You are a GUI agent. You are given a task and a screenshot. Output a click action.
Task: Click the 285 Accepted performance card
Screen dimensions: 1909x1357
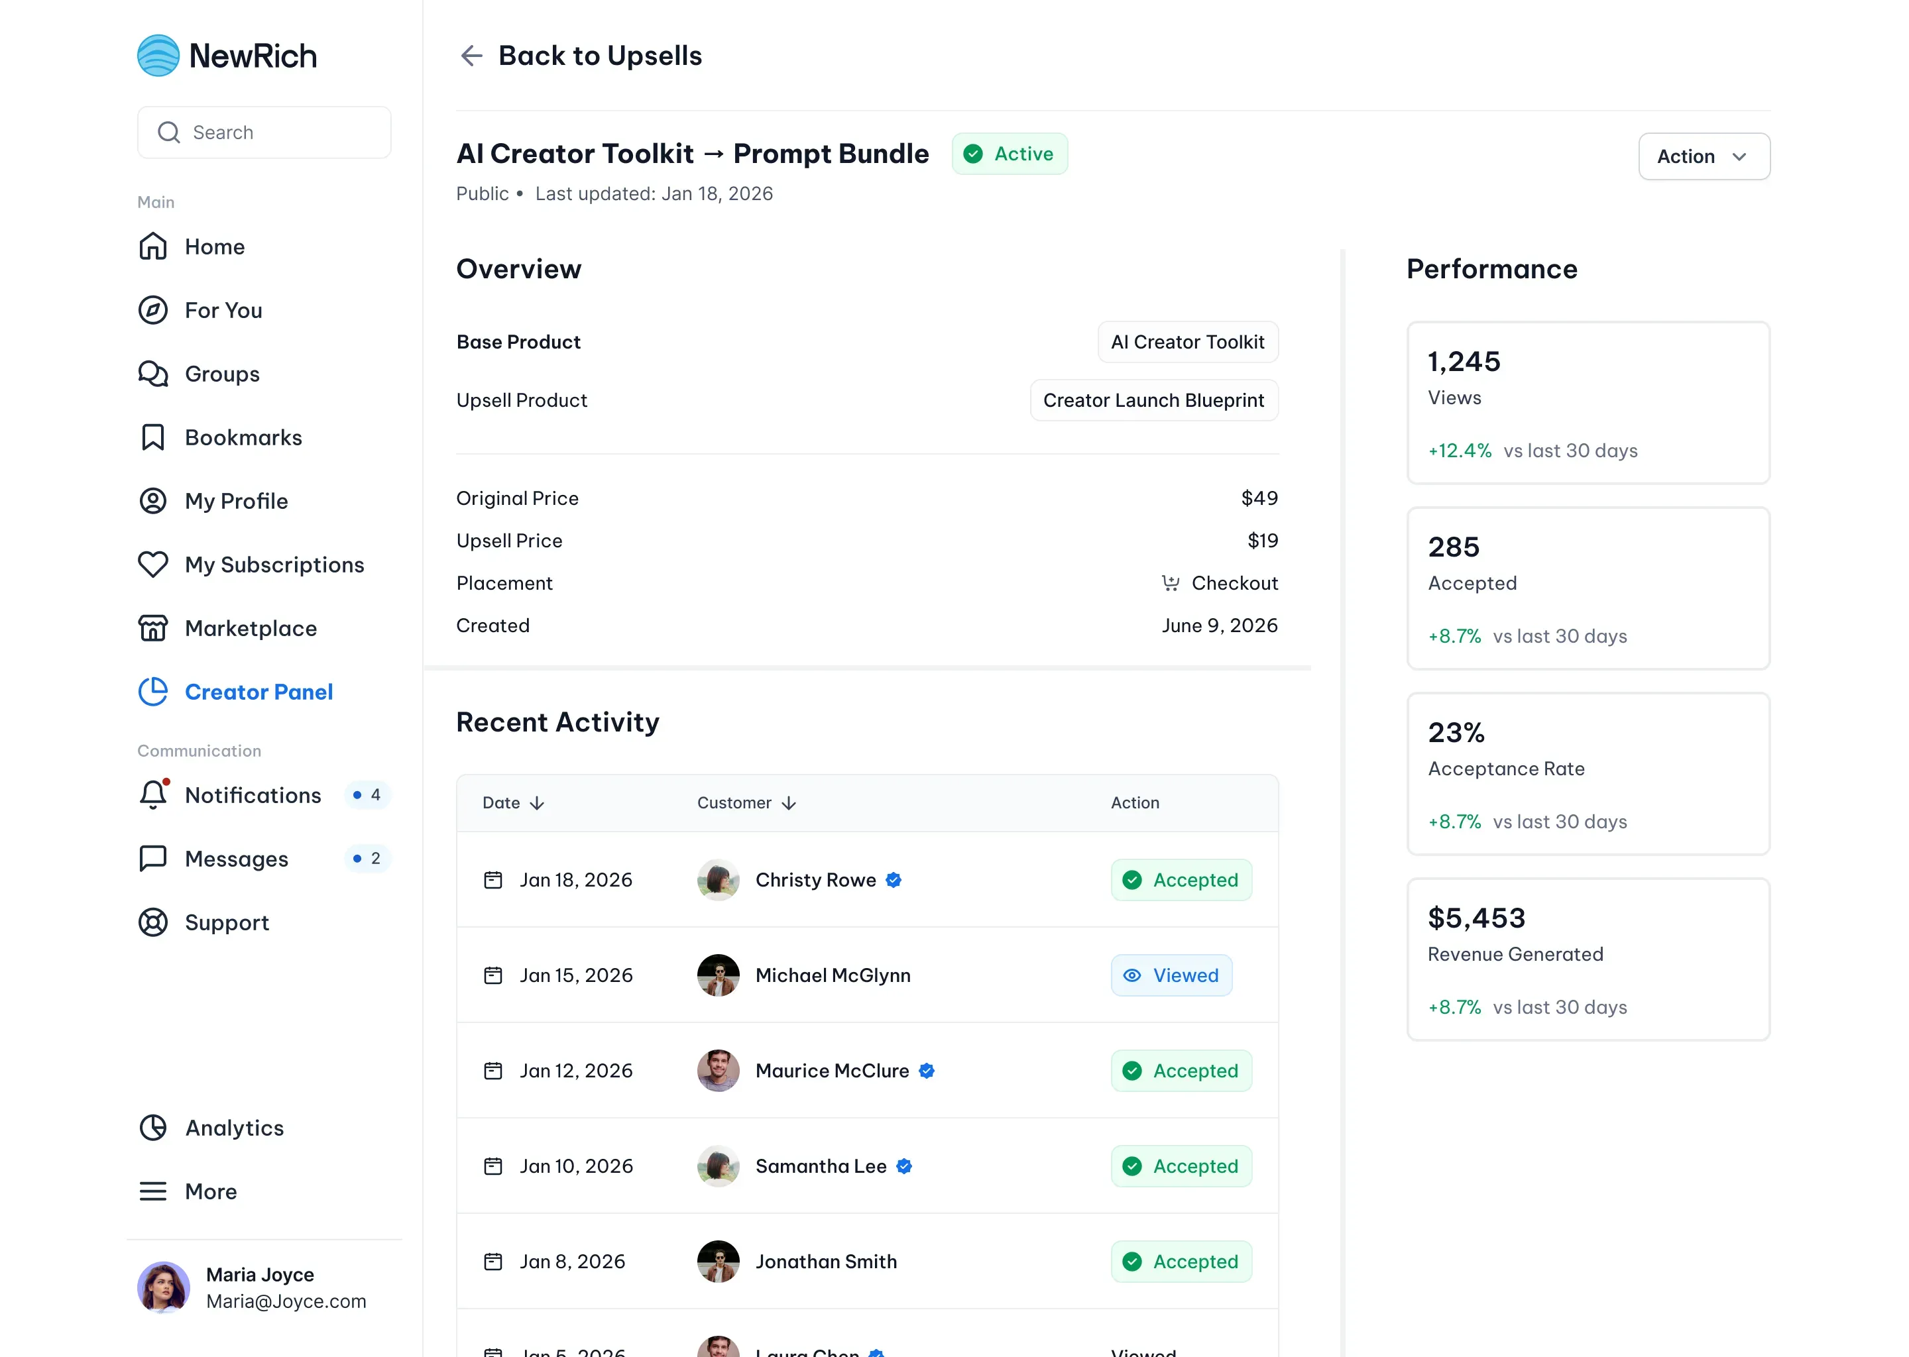coord(1588,588)
